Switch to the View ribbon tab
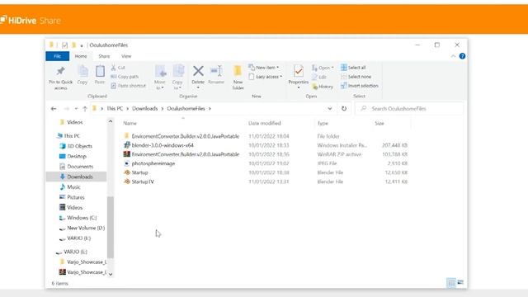Viewport: 528px width, 297px height. click(x=126, y=56)
